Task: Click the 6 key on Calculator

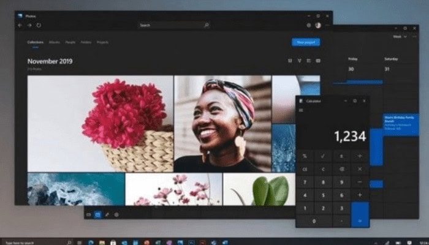Action: tap(341, 195)
